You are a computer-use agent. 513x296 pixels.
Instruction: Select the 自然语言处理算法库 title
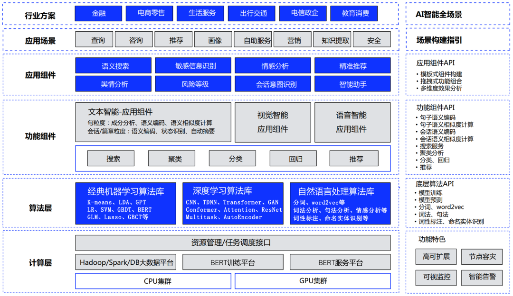pos(336,191)
